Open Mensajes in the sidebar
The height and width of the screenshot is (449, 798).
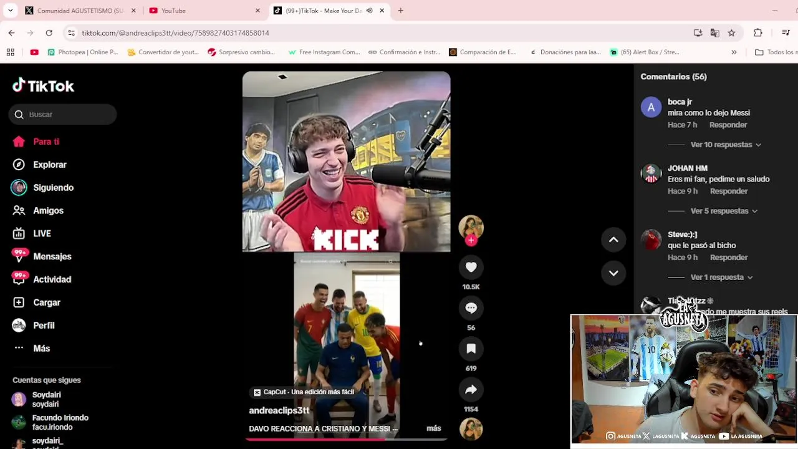coord(42,256)
